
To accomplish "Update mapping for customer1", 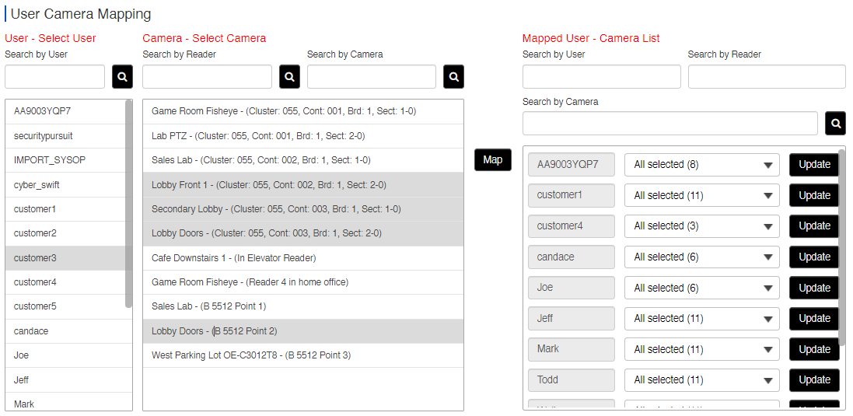I will tap(814, 195).
